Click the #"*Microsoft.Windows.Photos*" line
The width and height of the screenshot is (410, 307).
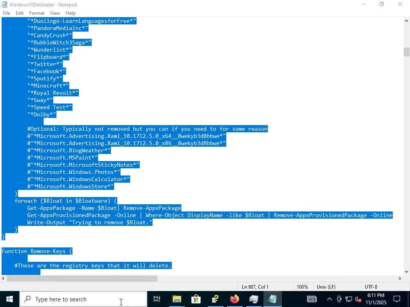74,172
